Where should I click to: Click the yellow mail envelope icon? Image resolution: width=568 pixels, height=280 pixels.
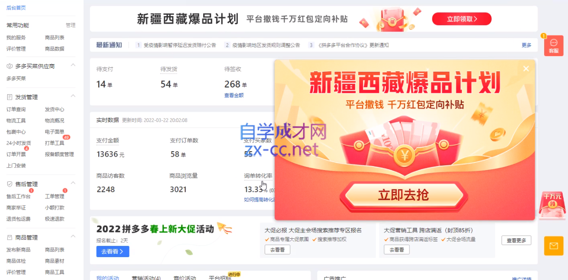point(554,246)
